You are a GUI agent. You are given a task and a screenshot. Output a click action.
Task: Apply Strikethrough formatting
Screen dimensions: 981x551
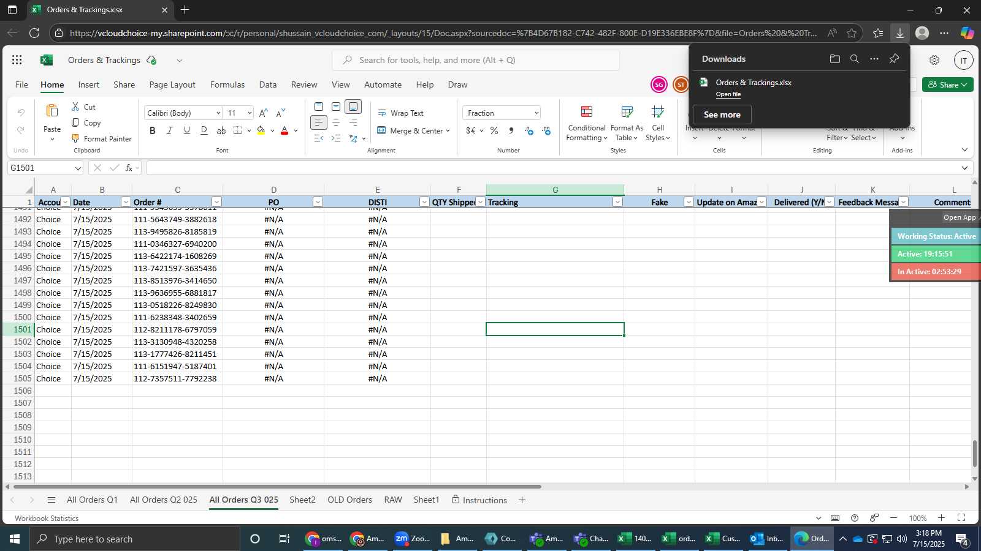[x=221, y=130]
